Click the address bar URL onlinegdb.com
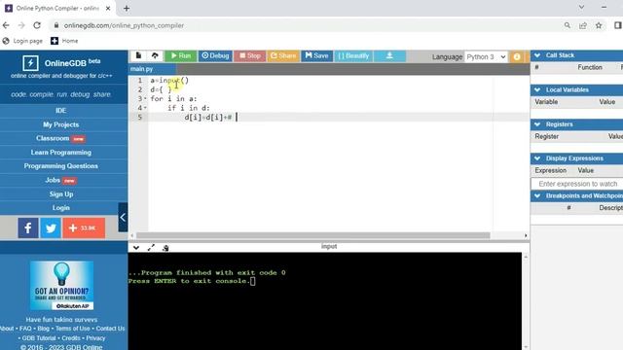This screenshot has height=350, width=623. 124,25
